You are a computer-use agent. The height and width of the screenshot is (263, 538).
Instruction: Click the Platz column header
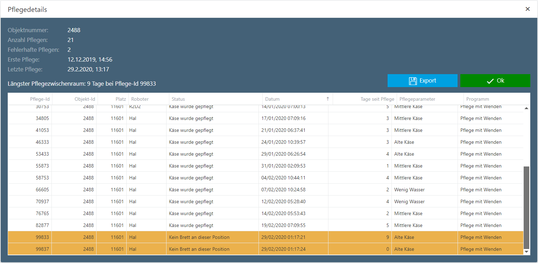(113, 99)
